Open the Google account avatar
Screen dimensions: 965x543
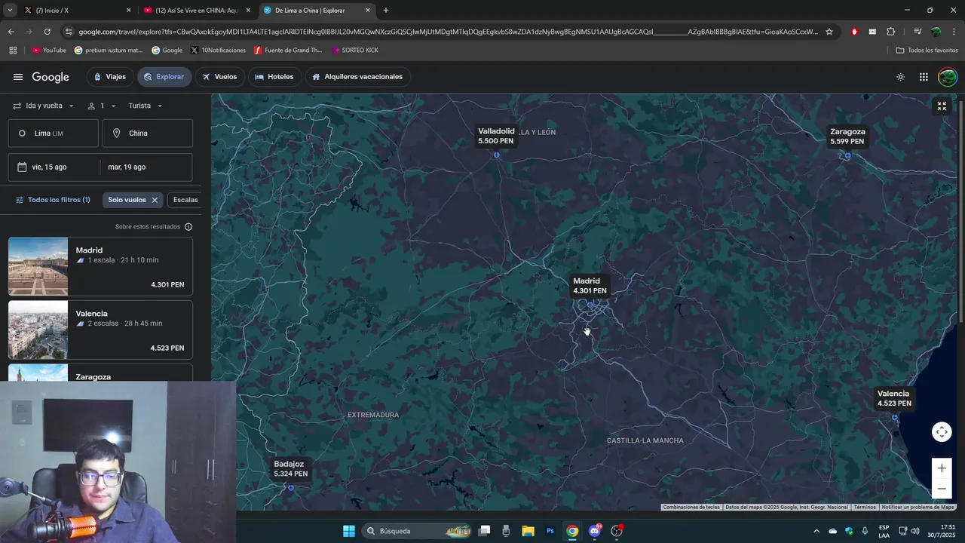[948, 77]
